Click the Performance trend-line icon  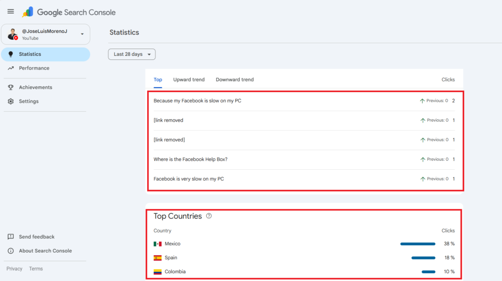pyautogui.click(x=11, y=68)
